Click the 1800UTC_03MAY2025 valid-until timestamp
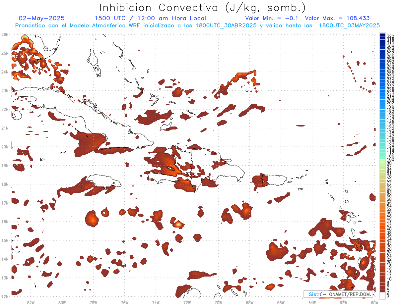 (349, 26)
